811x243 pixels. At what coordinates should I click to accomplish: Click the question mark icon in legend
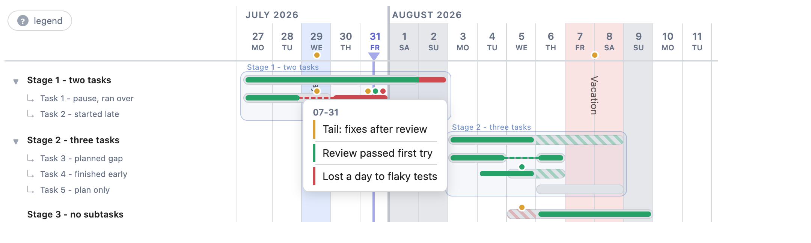pos(23,21)
